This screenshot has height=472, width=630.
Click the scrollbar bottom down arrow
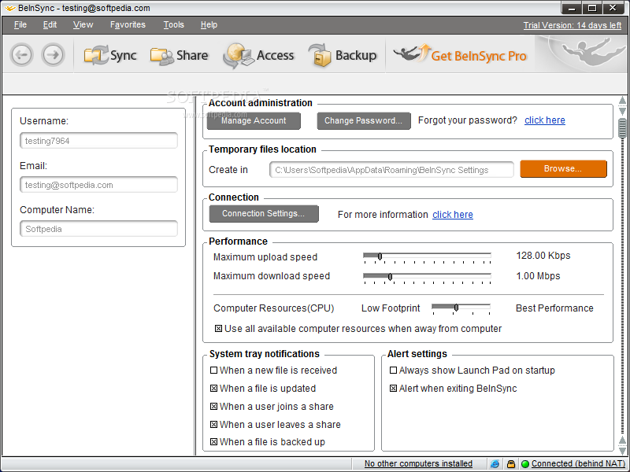(622, 451)
